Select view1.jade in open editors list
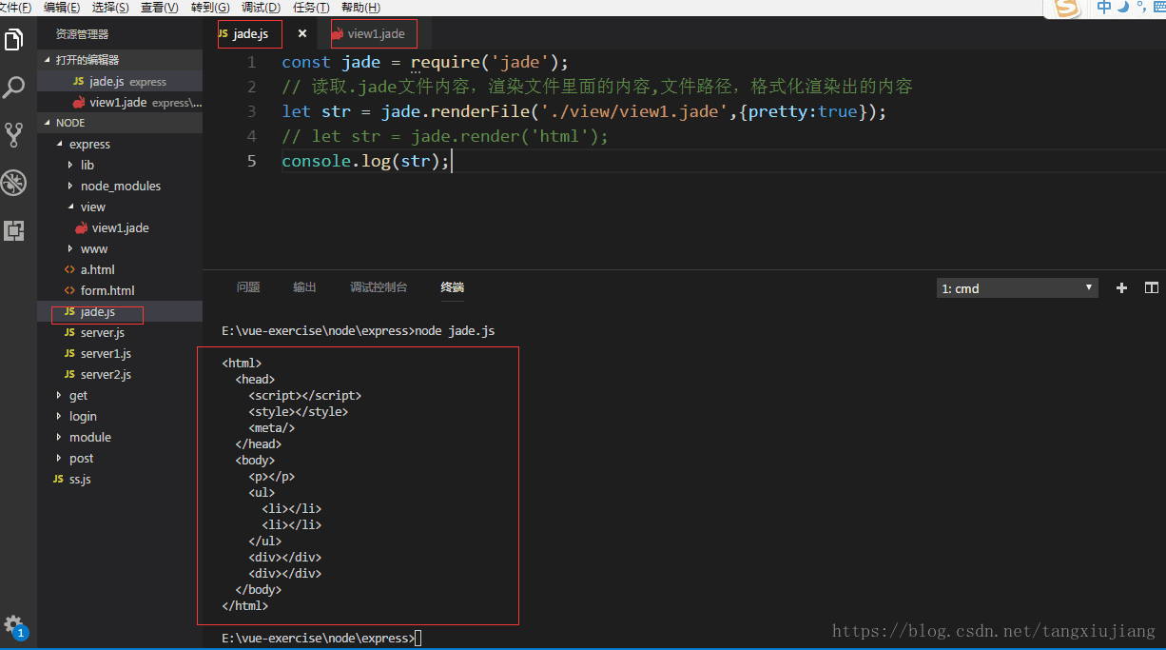 click(120, 102)
